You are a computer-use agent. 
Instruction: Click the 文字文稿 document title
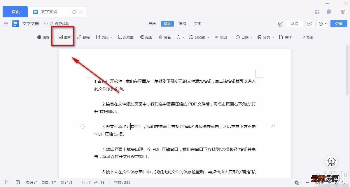[31, 24]
